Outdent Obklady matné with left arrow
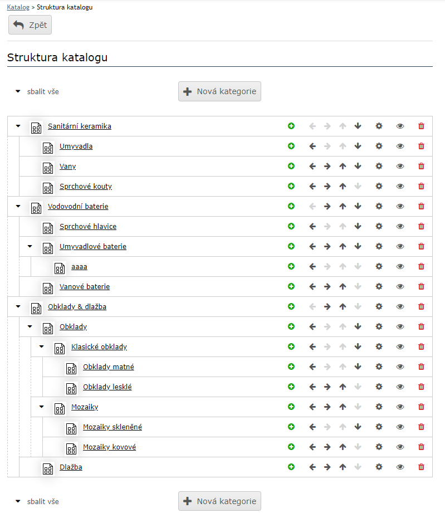Viewport: 445px width, 513px height. [312, 367]
